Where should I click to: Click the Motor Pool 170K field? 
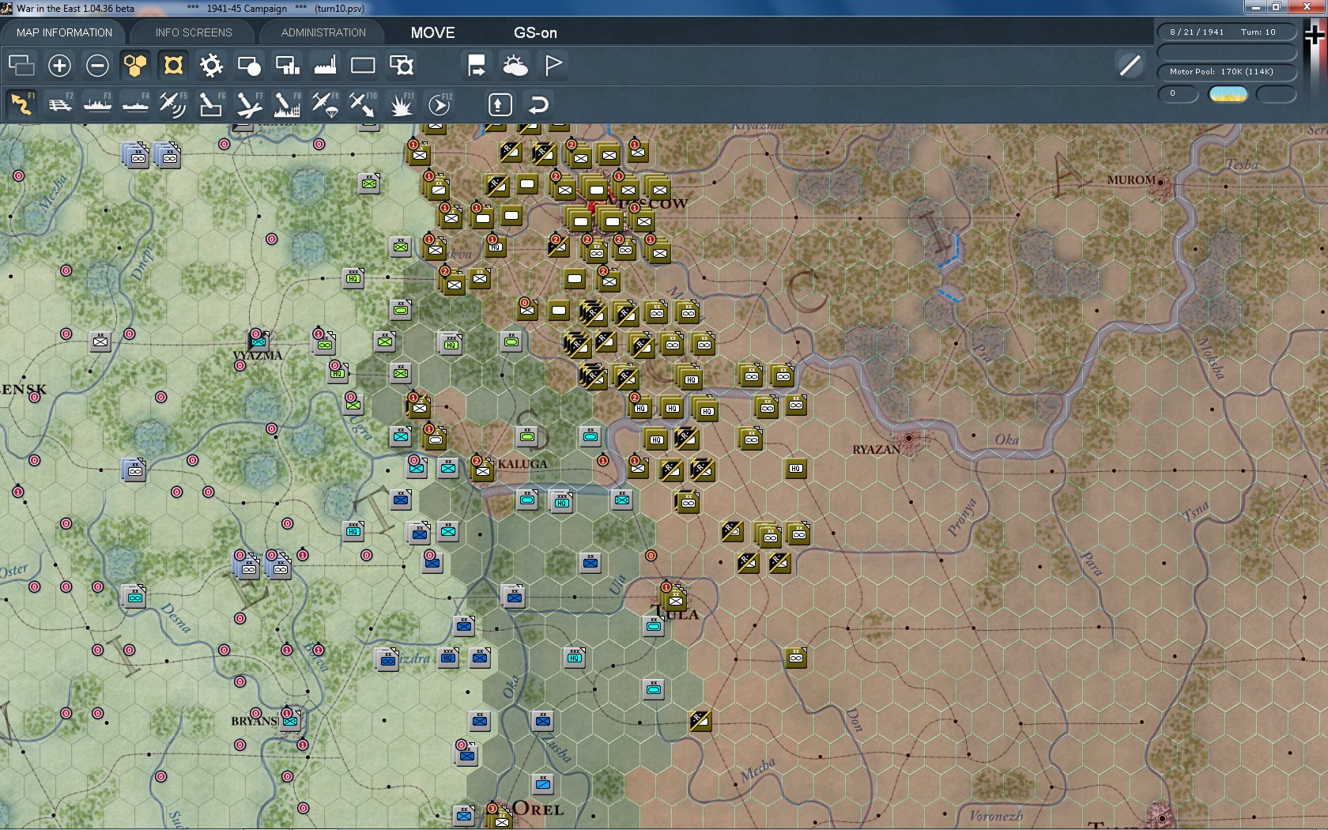(1227, 72)
